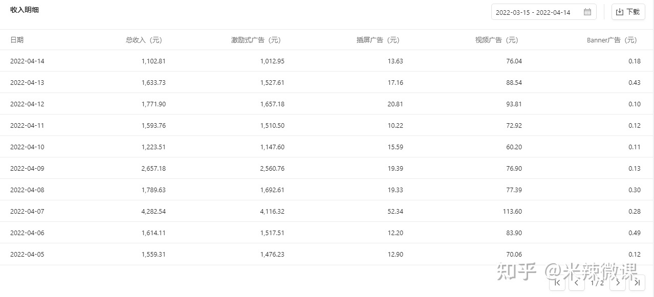The image size is (654, 297).
Task: Click the calendar icon in date picker
Action: [x=587, y=12]
